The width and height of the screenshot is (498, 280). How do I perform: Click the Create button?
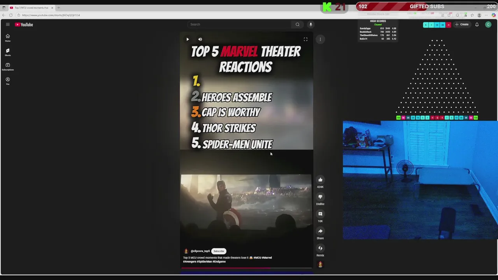coord(462,24)
